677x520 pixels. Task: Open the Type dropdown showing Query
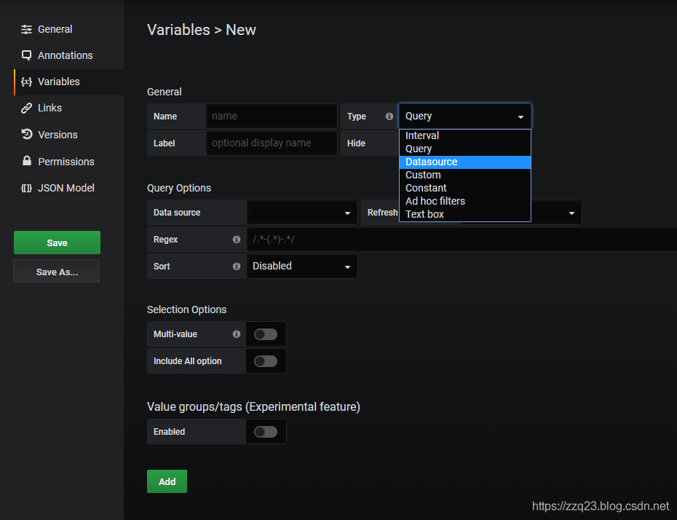[464, 117]
